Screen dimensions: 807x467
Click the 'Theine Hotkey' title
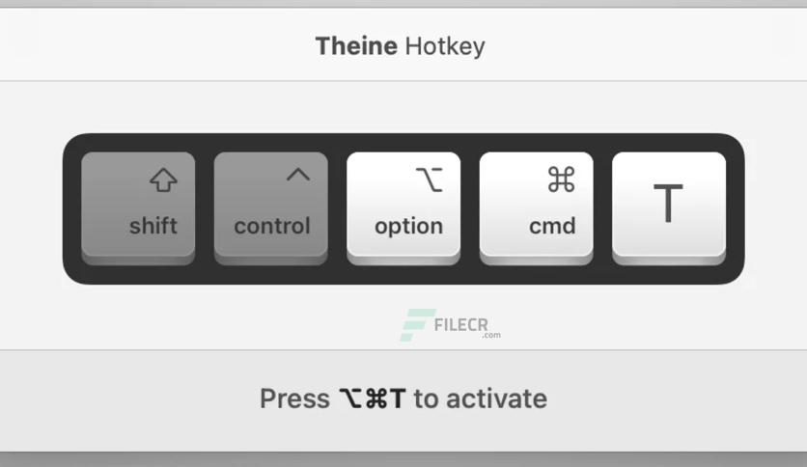[x=401, y=46]
